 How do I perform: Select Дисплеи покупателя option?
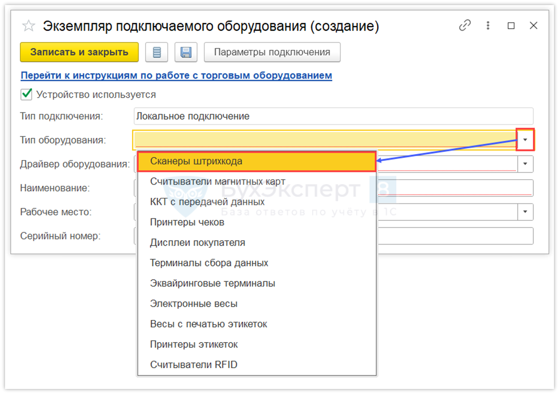tap(257, 243)
